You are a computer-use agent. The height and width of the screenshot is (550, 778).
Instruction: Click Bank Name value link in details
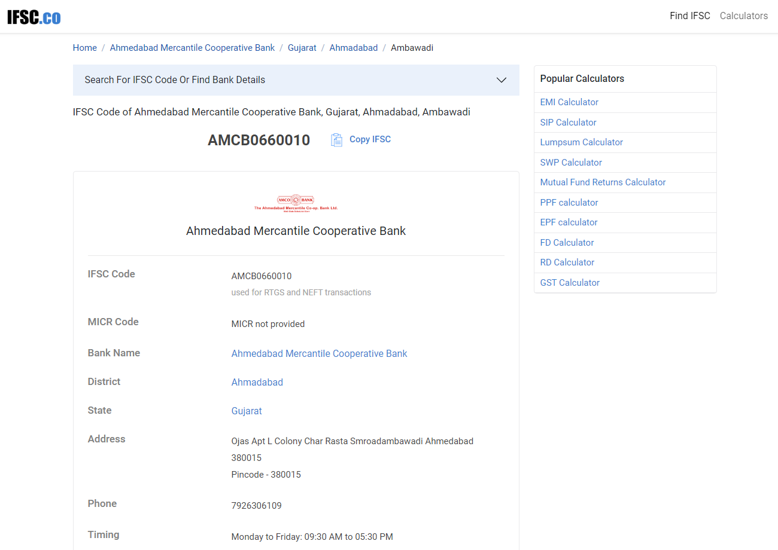point(319,354)
